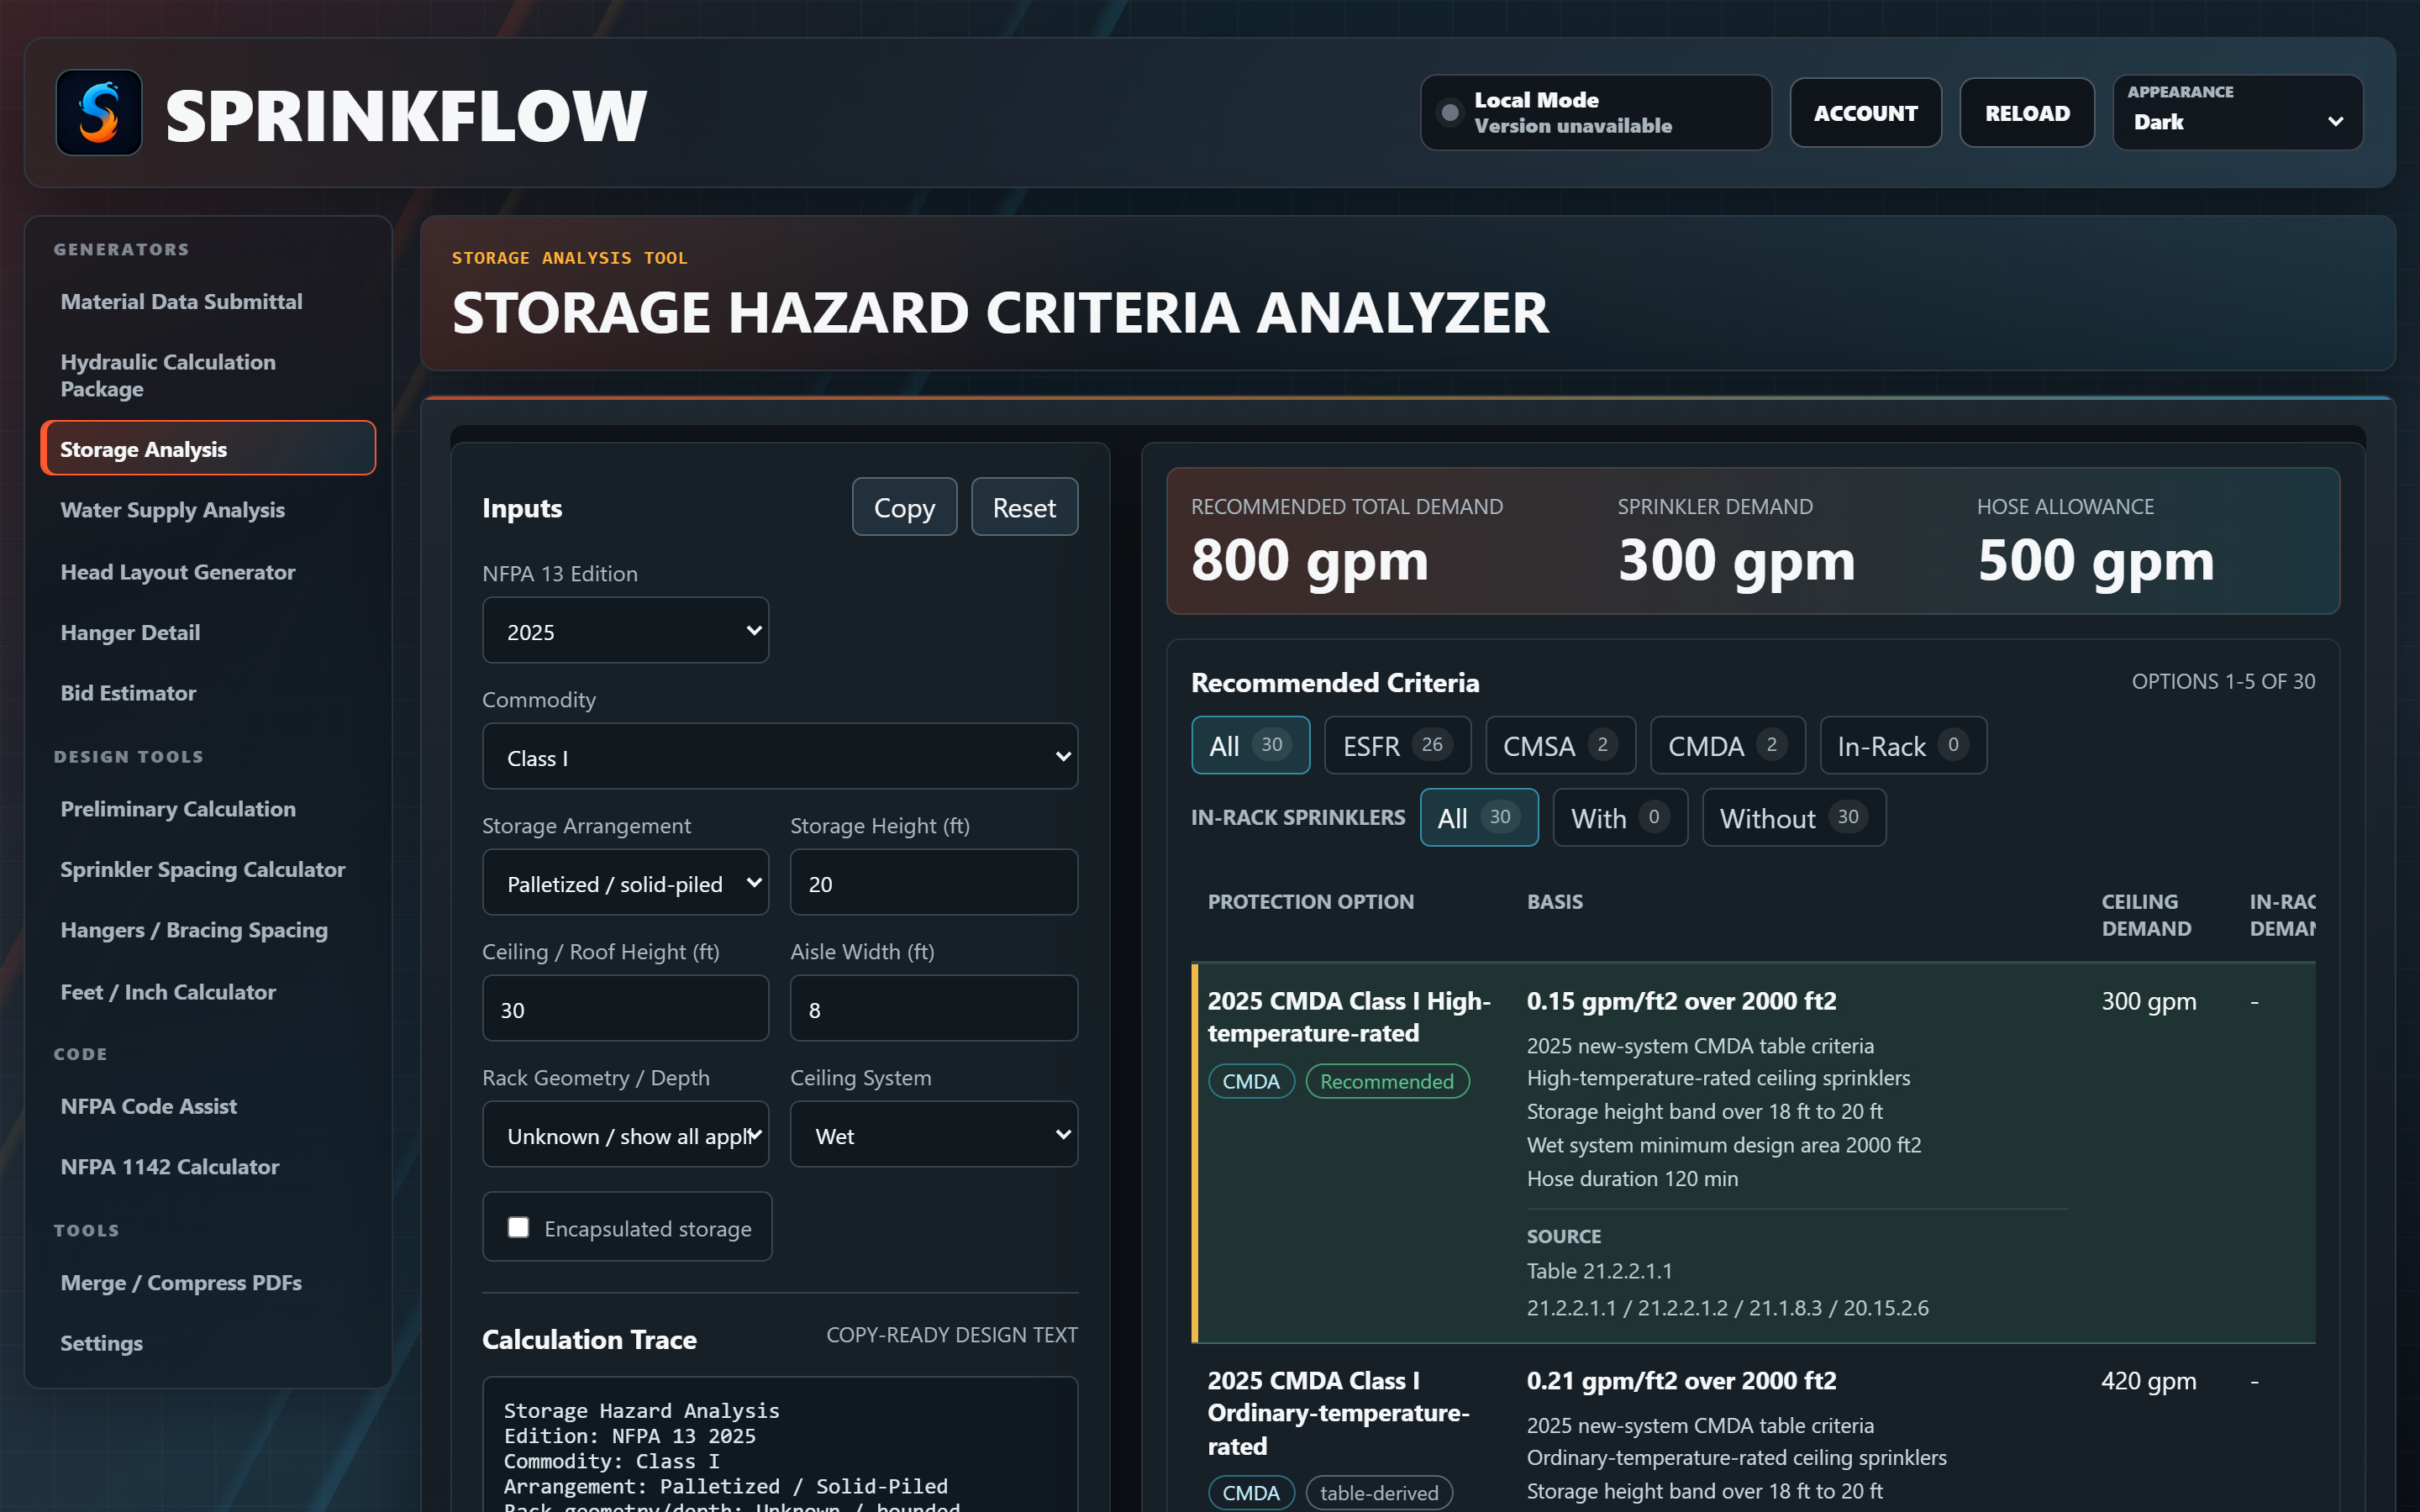Click the Storage Height field
This screenshot has height=1512, width=2420.
click(x=934, y=882)
